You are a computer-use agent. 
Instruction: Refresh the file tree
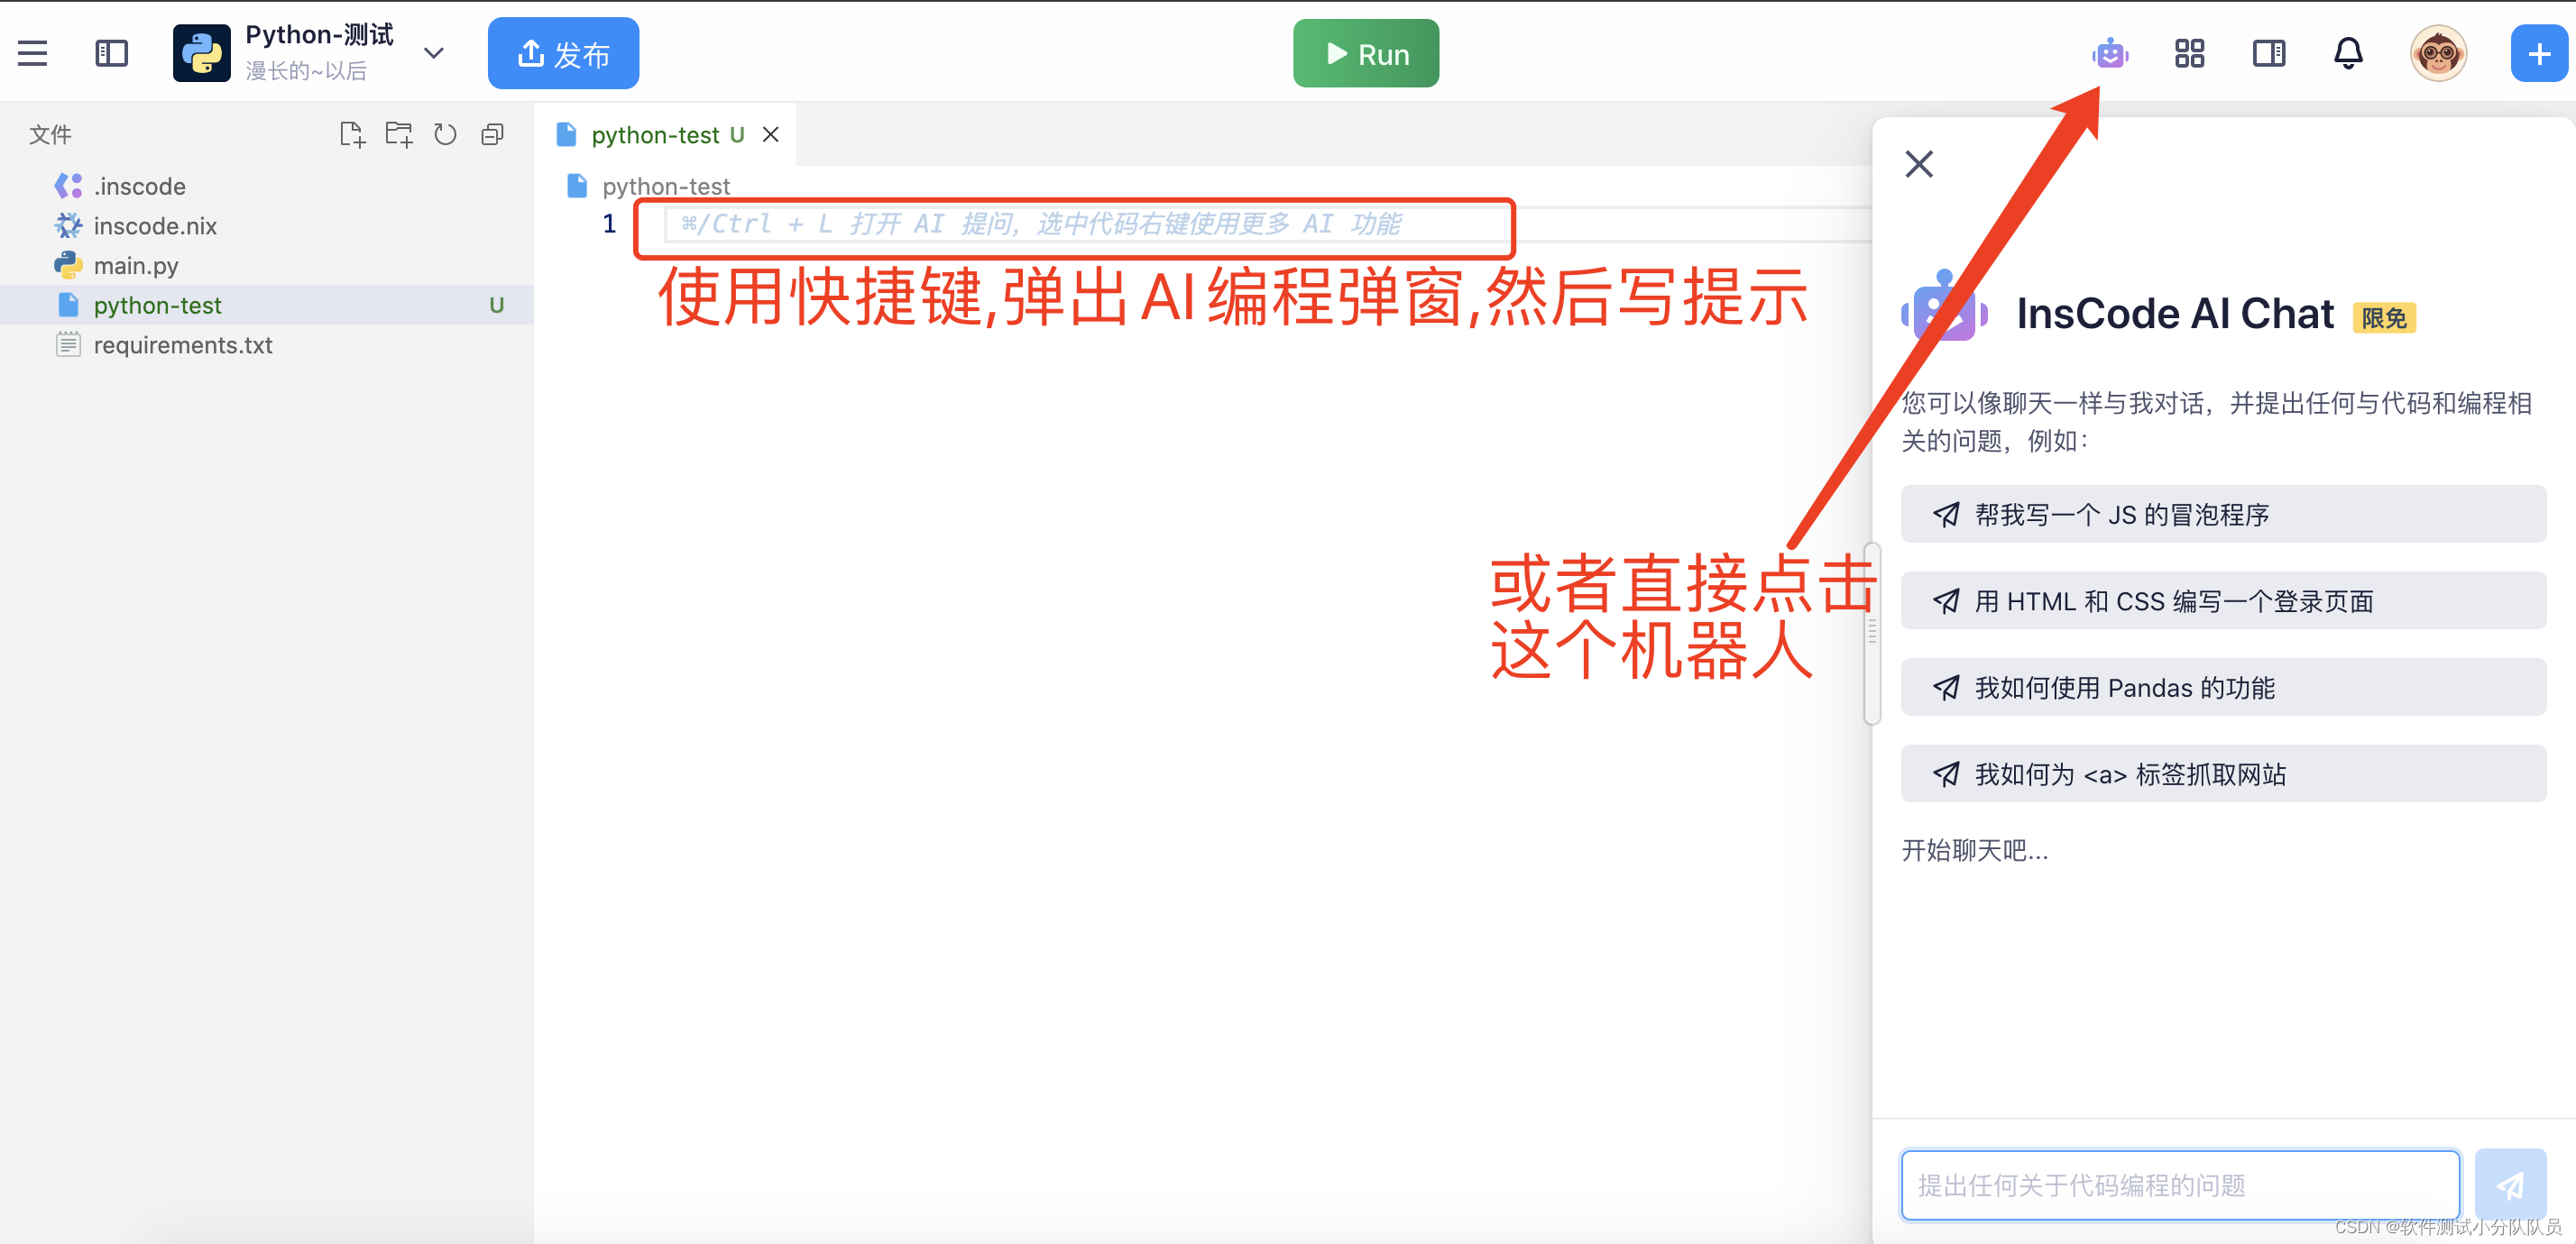click(x=445, y=134)
